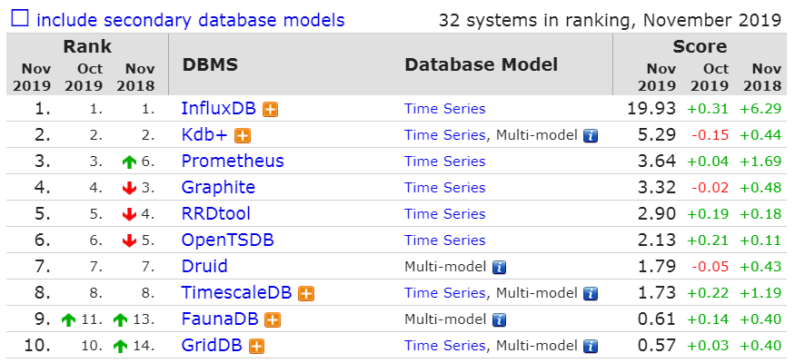Click the info icon in the FaunaDB row
795x363 pixels.
[x=500, y=320]
